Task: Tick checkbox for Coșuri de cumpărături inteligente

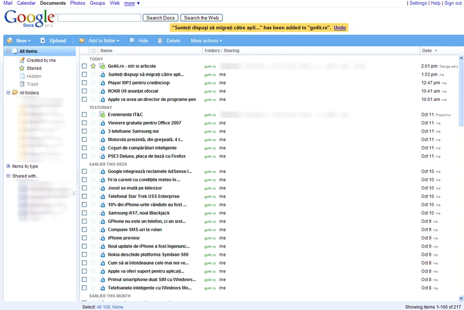Action: [84, 148]
